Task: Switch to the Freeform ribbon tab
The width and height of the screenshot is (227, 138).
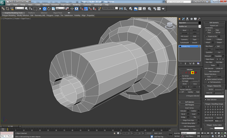Action: [x=31, y=13]
